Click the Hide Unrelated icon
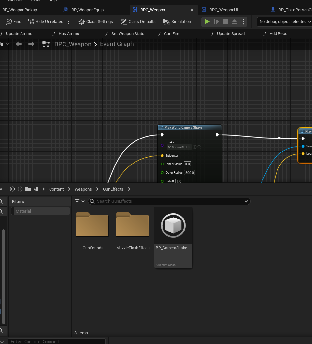Image resolution: width=312 pixels, height=344 pixels. point(31,22)
